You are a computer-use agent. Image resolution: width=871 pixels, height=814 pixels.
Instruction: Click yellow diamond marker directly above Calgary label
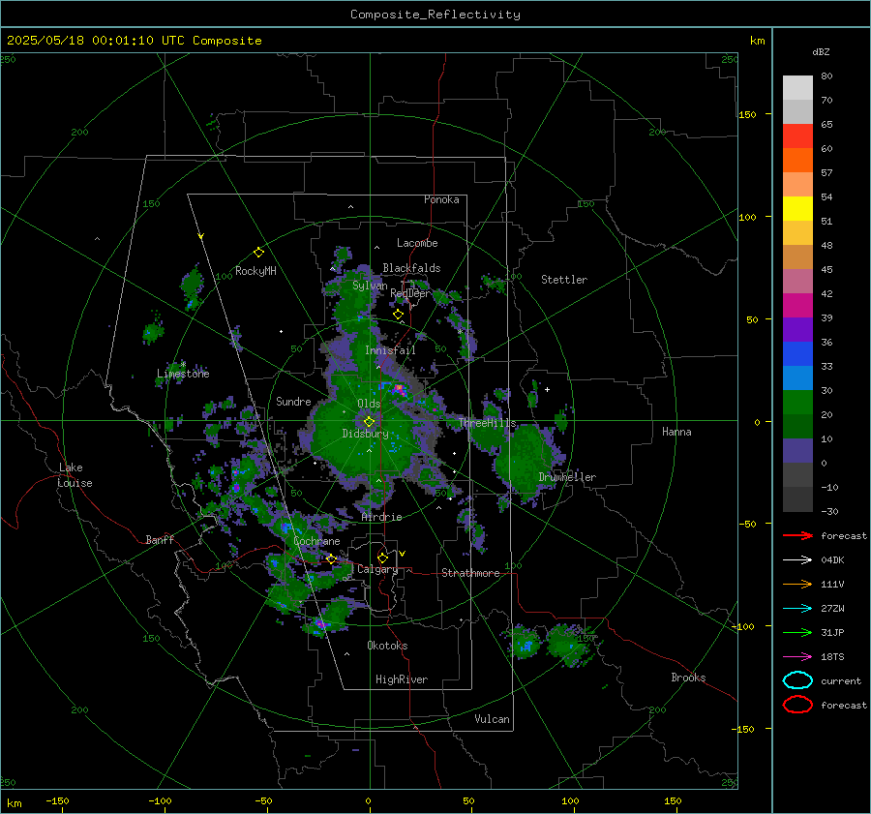(382, 558)
